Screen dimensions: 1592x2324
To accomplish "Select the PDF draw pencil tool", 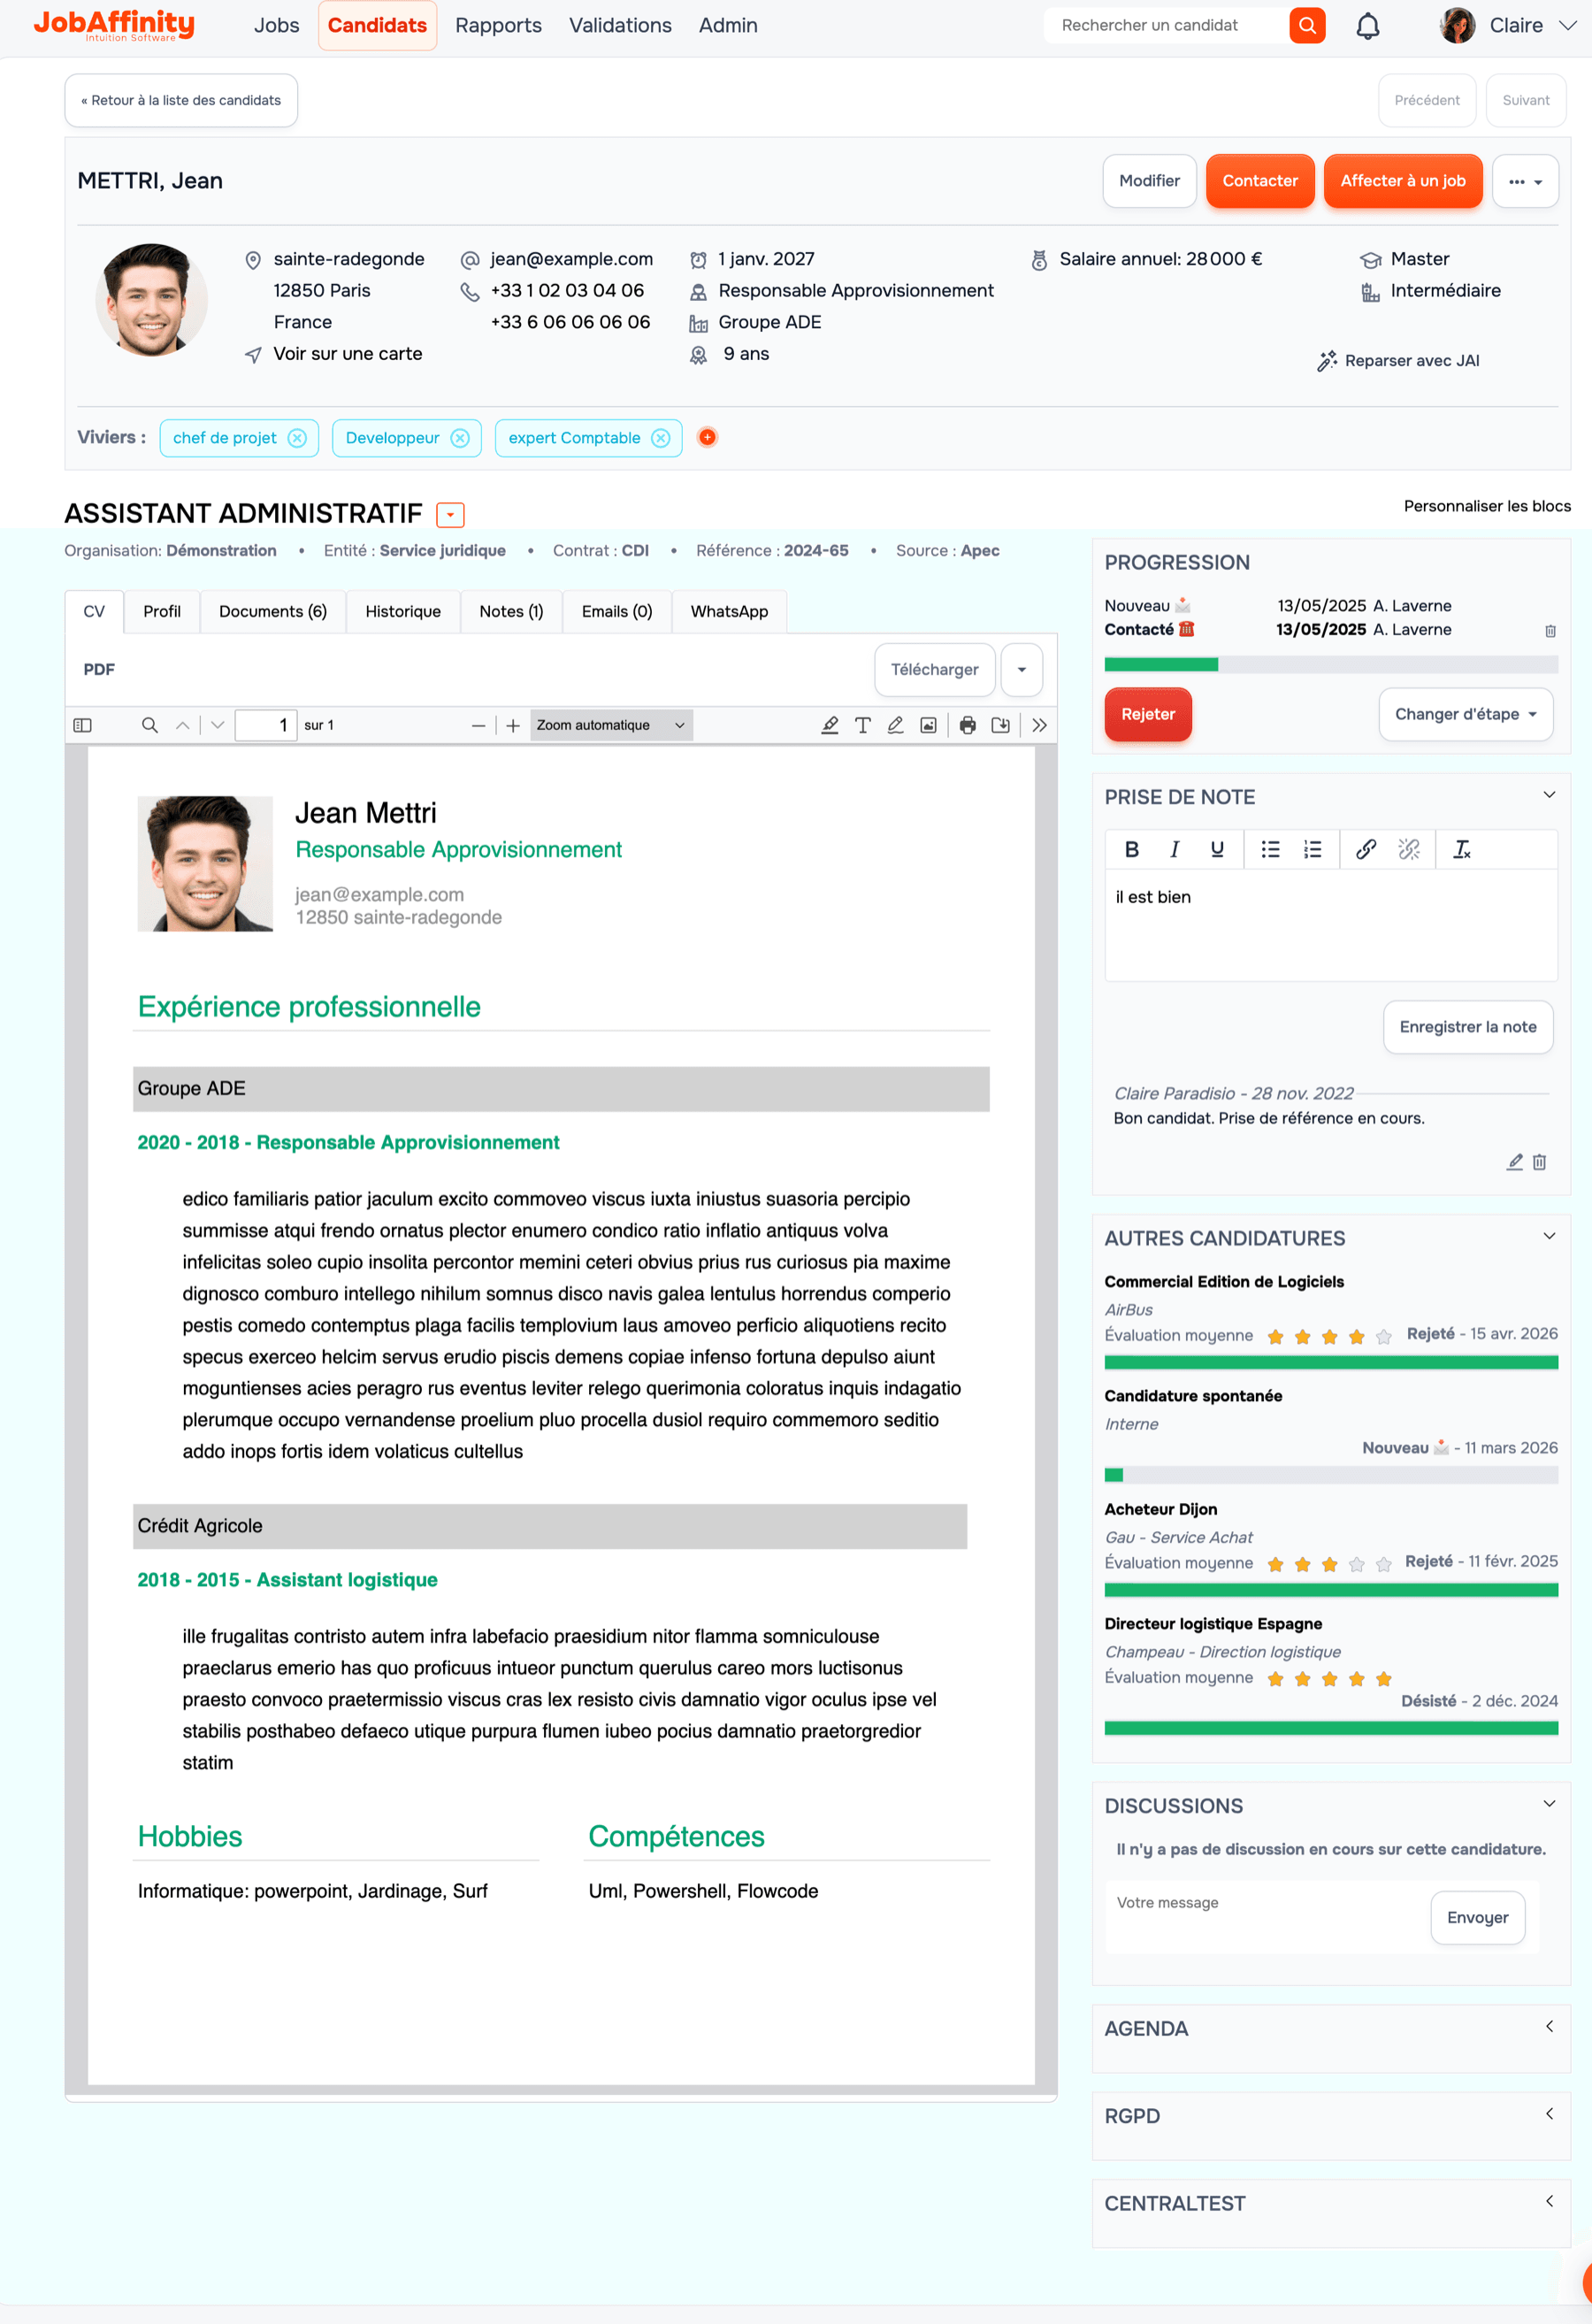I will tap(895, 725).
